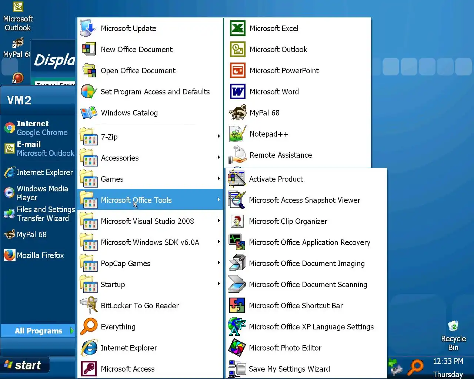This screenshot has height=379, width=474.
Task: Click the Microsoft Visual Studio 2008 folder label
Action: pyautogui.click(x=147, y=221)
